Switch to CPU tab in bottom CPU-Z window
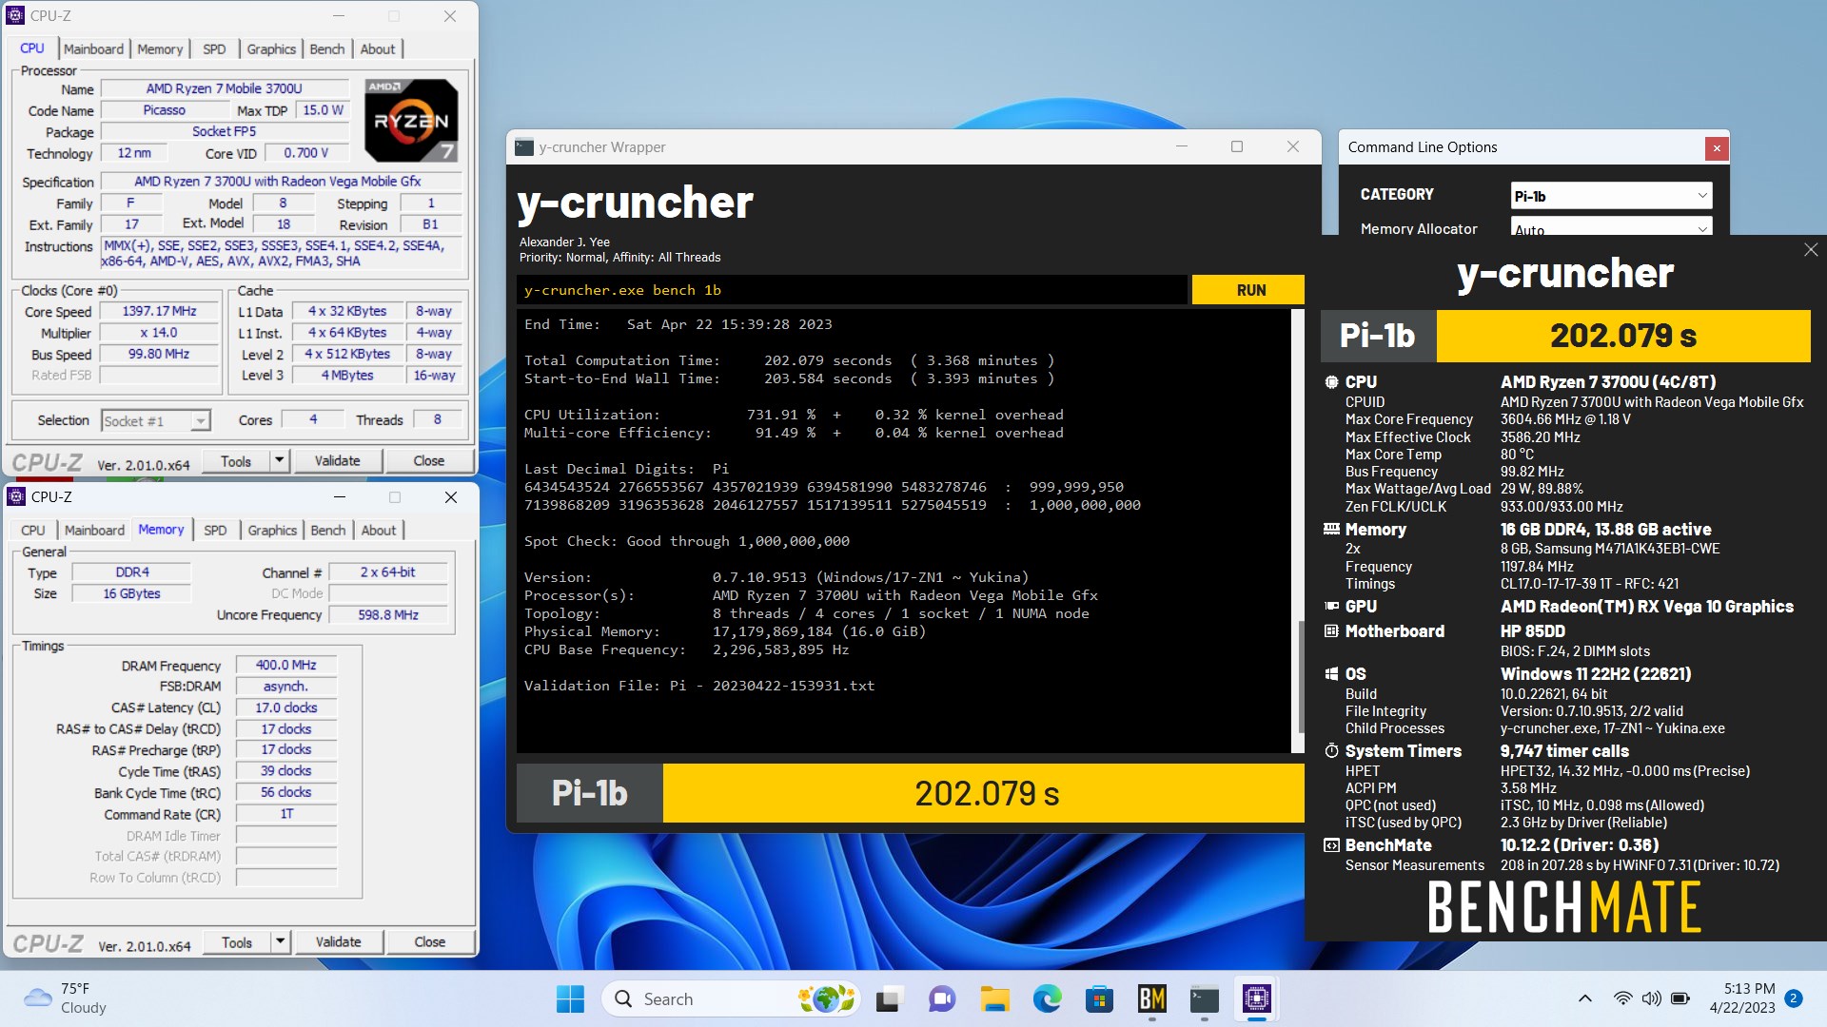Image resolution: width=1827 pixels, height=1027 pixels. 33,530
